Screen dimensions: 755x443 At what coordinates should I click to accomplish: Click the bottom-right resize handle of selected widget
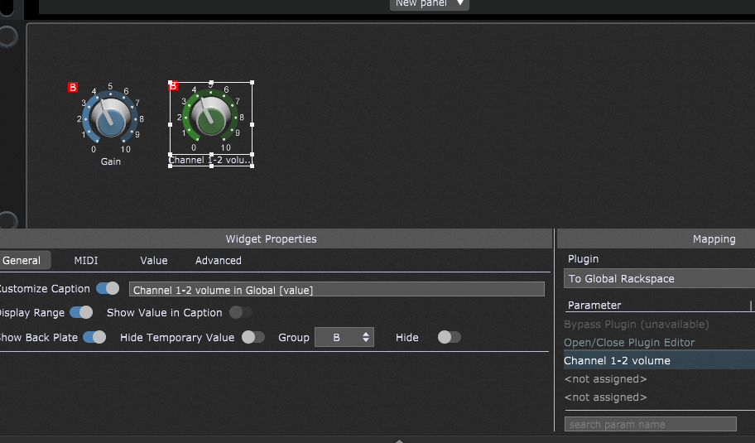click(252, 165)
